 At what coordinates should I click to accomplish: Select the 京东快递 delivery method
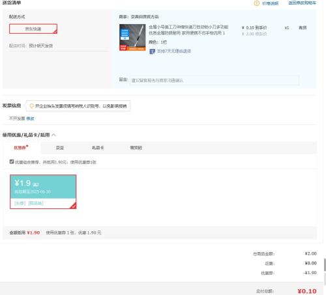point(33,29)
